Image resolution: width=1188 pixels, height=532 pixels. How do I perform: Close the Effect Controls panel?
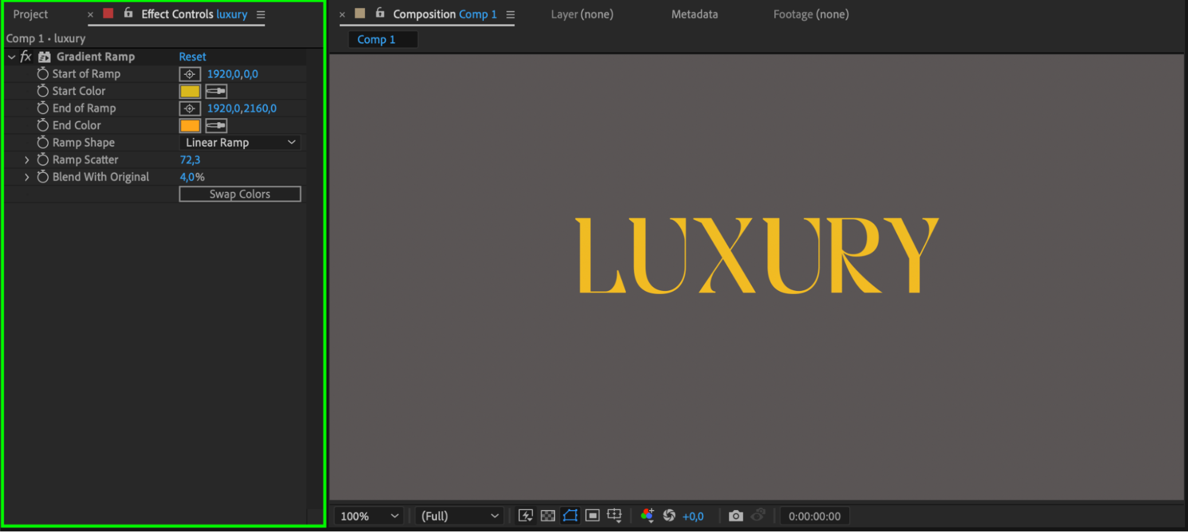(x=90, y=15)
